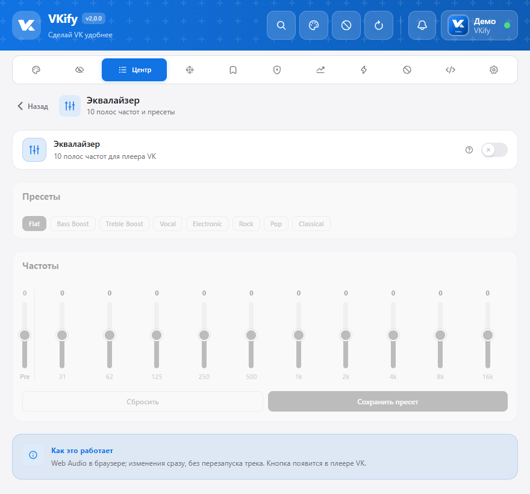Switch to the palette appearance tab
Image resolution: width=530 pixels, height=494 pixels.
(x=36, y=70)
